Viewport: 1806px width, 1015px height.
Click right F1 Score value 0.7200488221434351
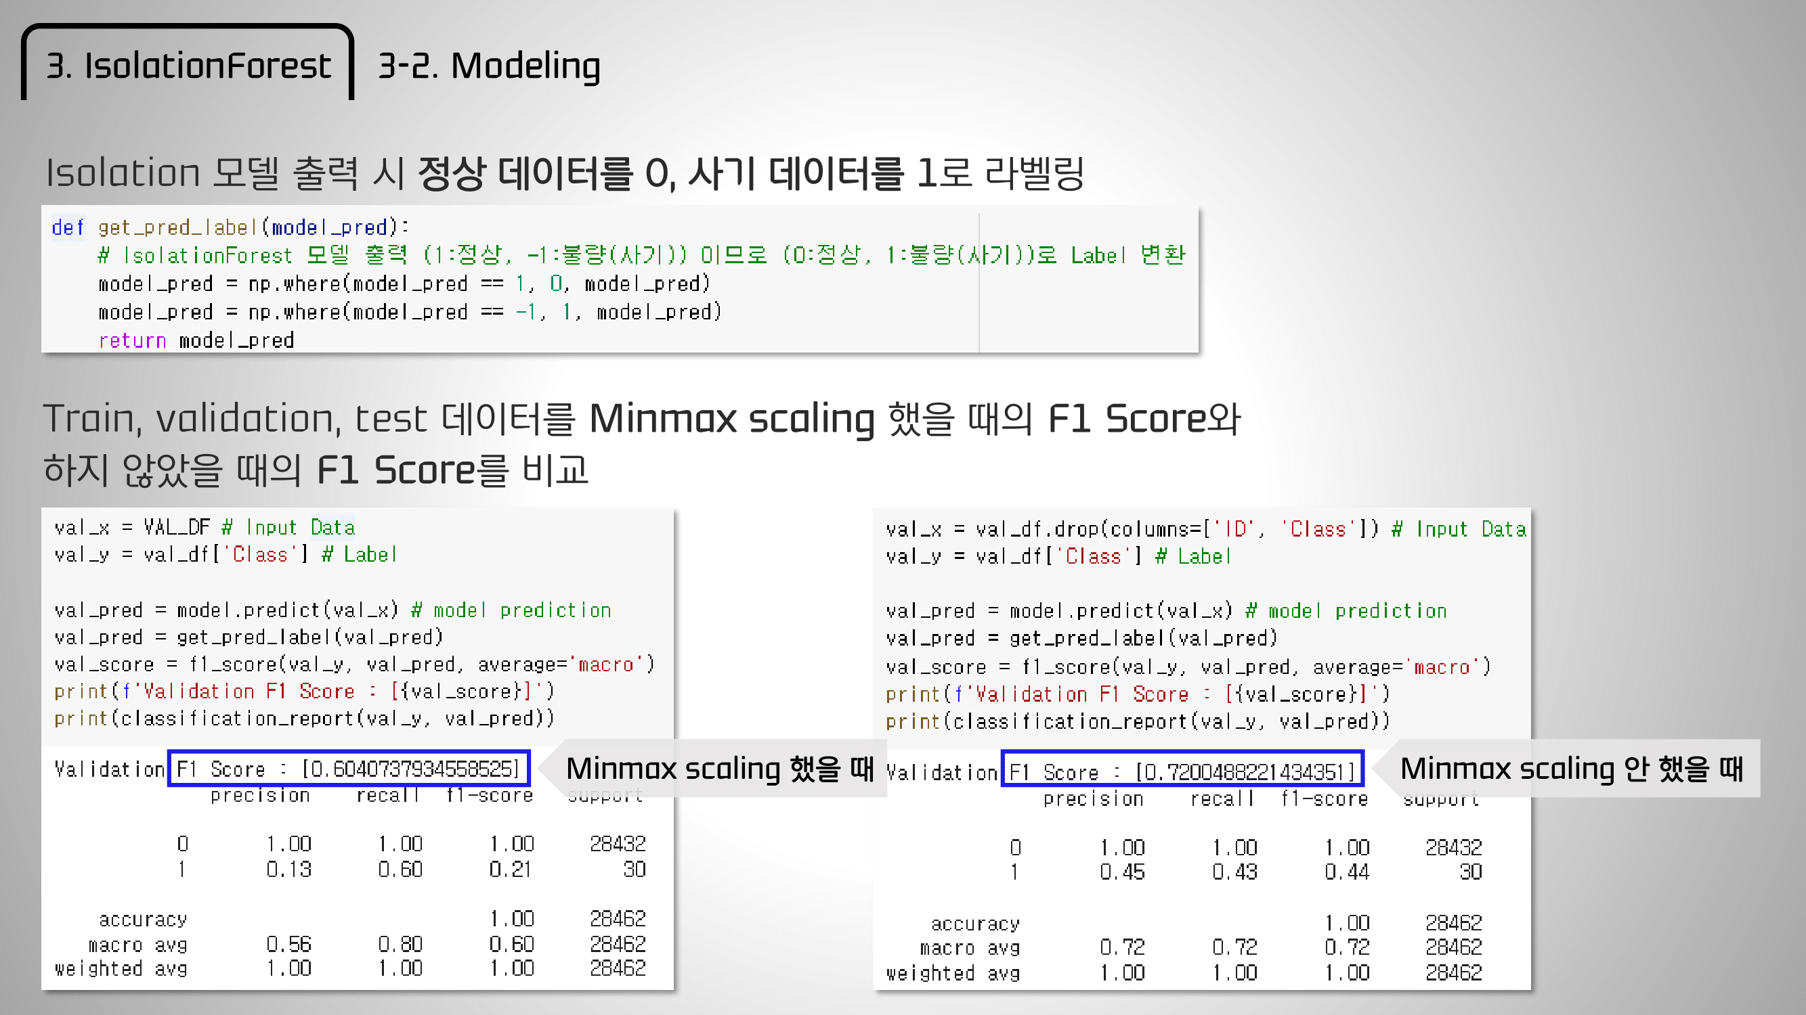click(1245, 772)
